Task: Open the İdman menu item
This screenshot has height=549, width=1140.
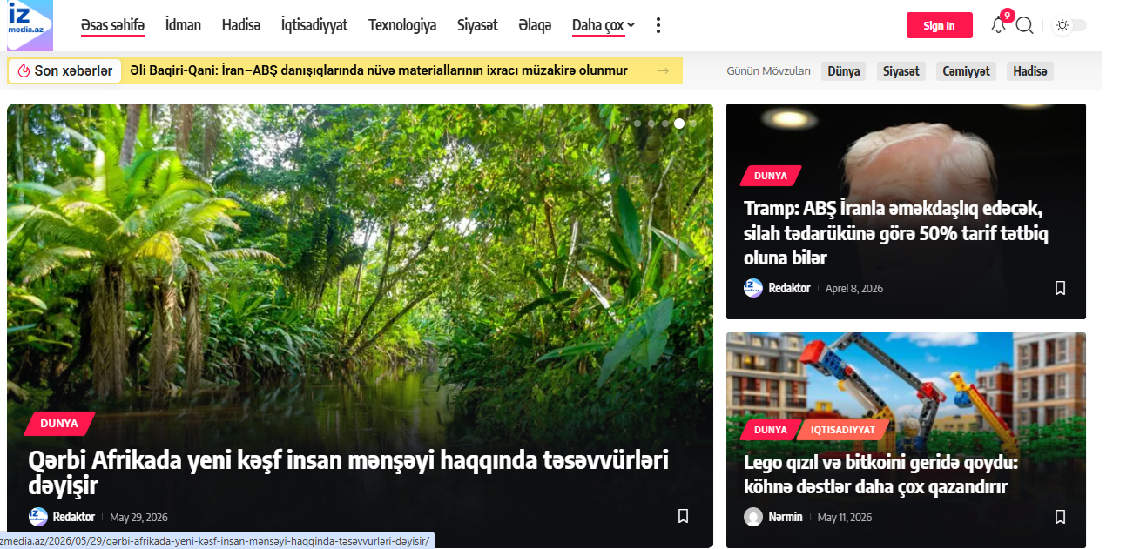Action: [x=183, y=25]
